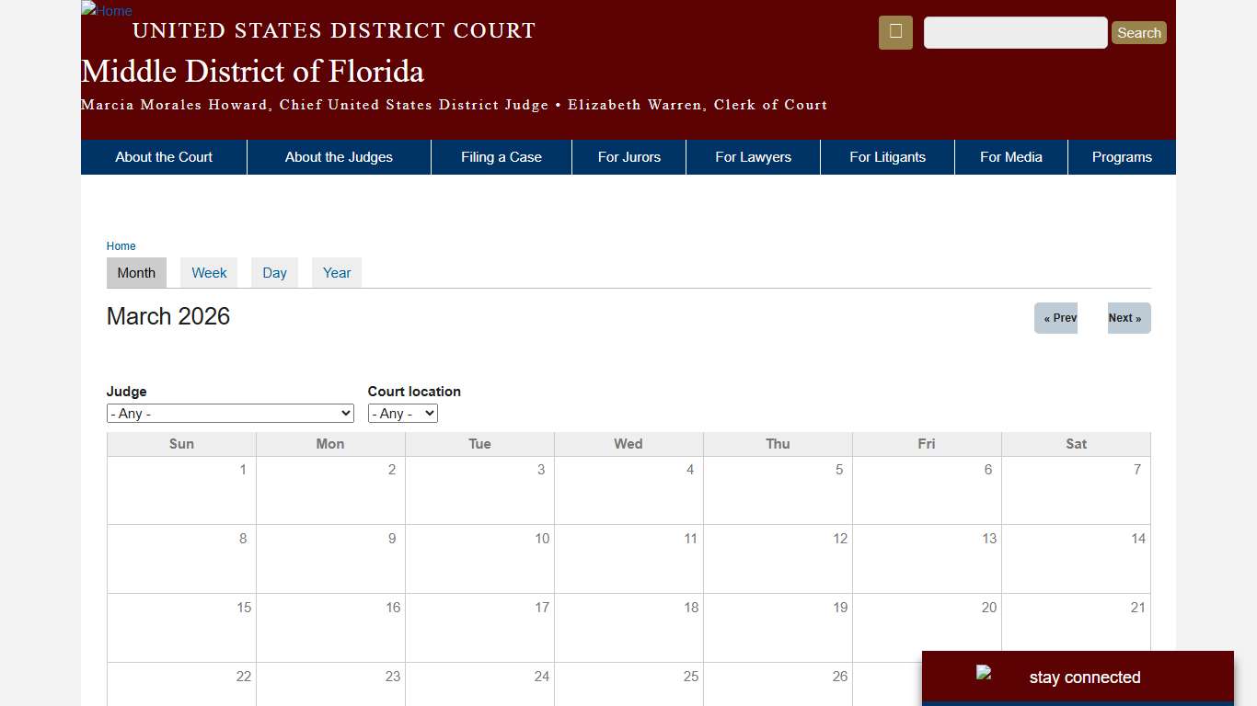Open the For Lawyers menu
The height and width of the screenshot is (706, 1257).
pyautogui.click(x=753, y=157)
